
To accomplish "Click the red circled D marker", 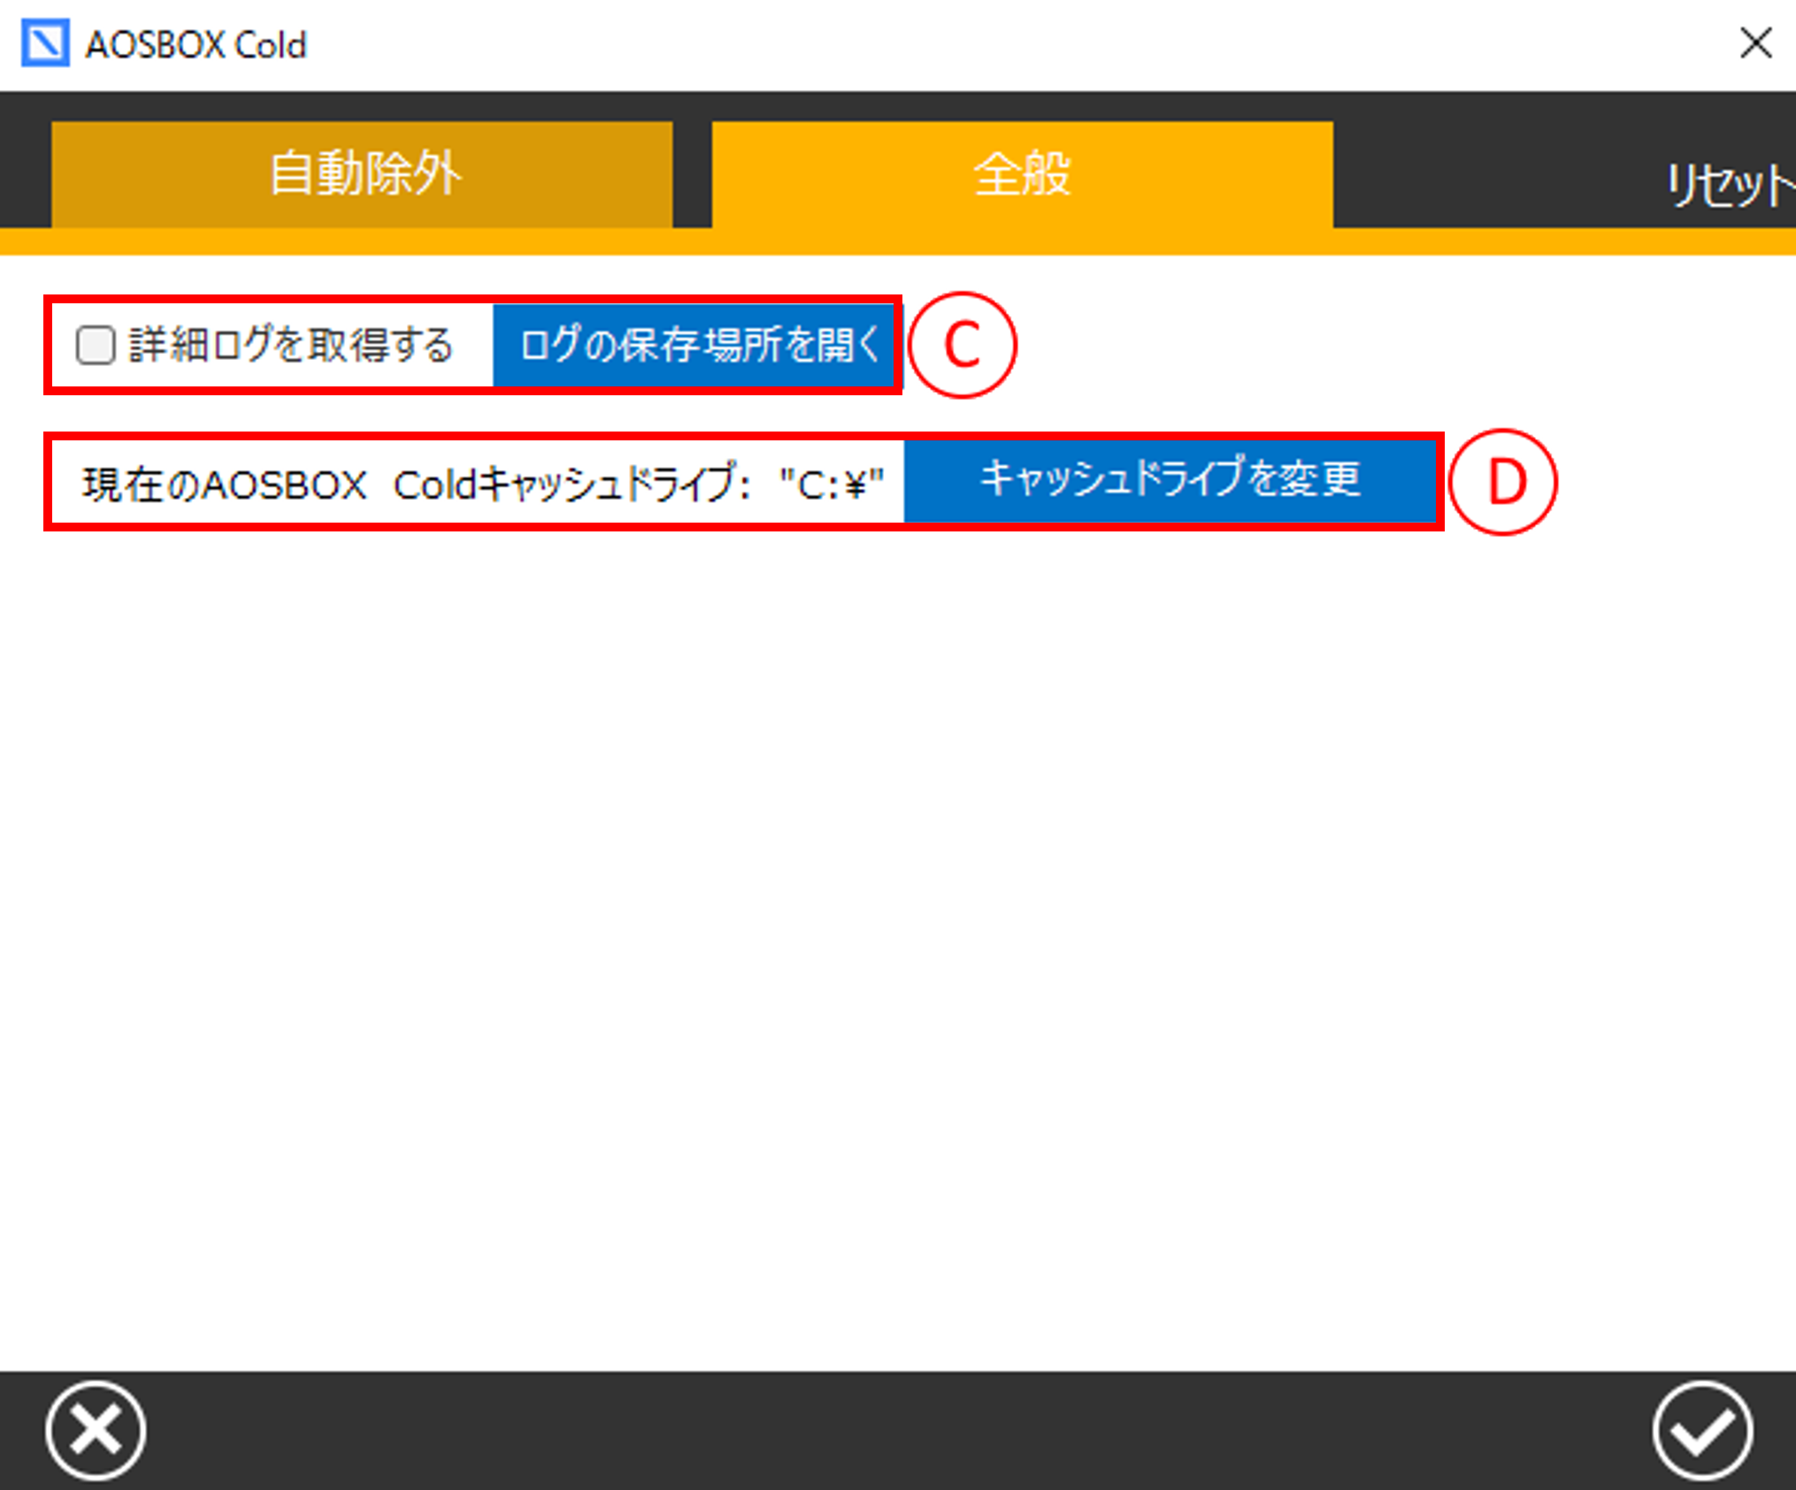I will coord(1503,482).
